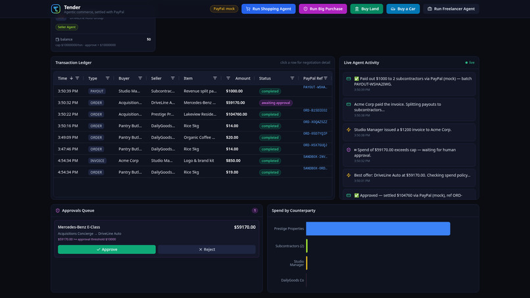Open the ORD-05D7YQIP reference link
530x298 pixels.
(x=315, y=134)
